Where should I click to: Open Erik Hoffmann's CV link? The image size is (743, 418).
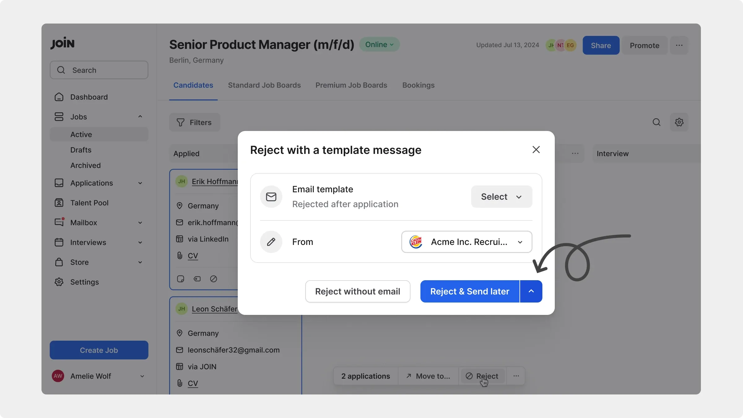[x=193, y=256]
